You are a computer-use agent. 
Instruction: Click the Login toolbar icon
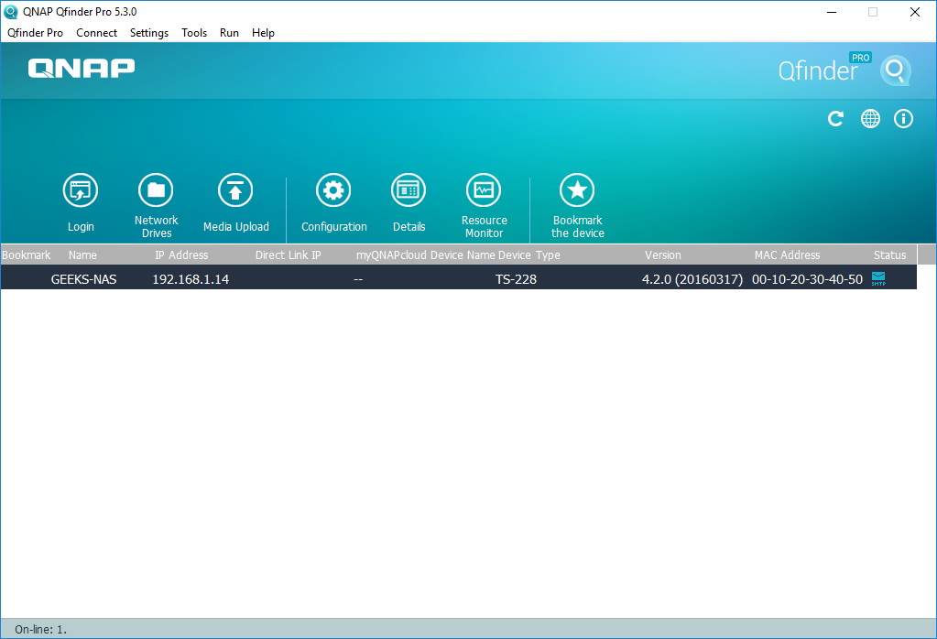click(81, 191)
